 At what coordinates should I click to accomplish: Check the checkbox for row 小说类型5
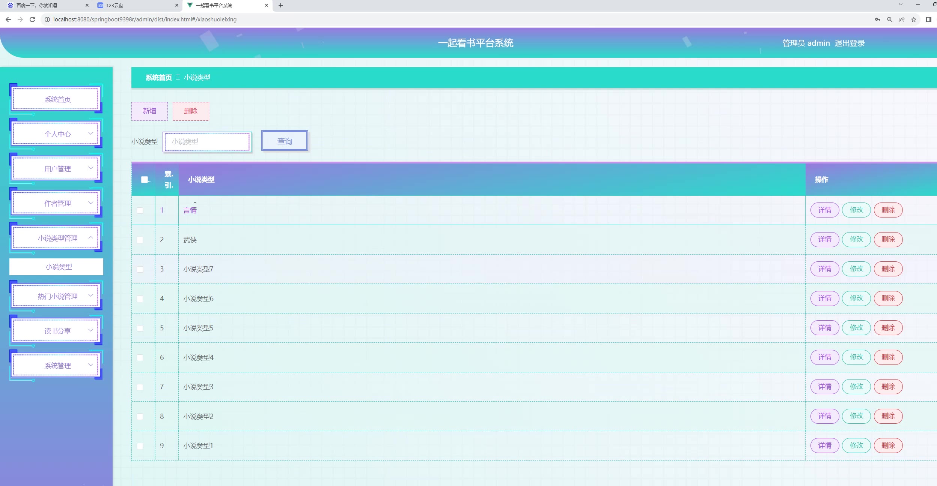coord(140,328)
